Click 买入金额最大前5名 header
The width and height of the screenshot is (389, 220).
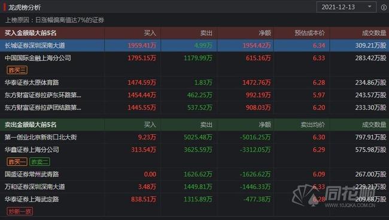31,33
